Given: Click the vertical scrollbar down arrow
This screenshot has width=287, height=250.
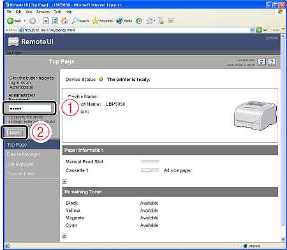Looking at the screenshot, I should [x=283, y=240].
